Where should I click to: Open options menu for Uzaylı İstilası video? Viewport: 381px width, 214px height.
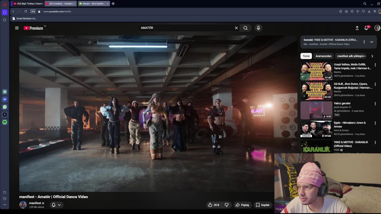[x=375, y=65]
